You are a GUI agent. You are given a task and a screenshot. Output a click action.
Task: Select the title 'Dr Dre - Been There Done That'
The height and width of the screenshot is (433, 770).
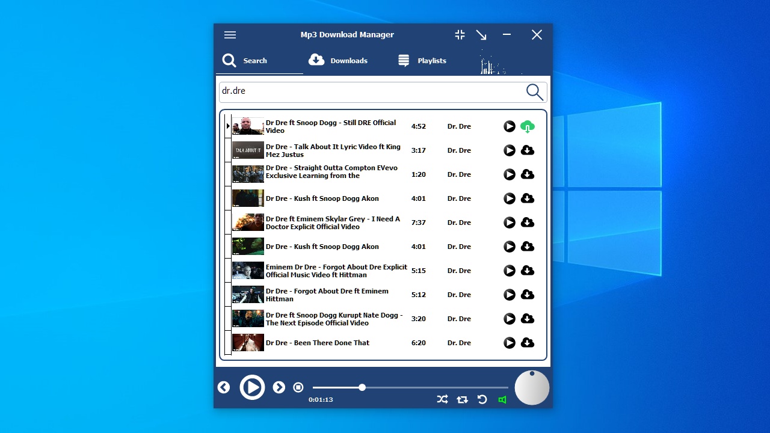tap(318, 343)
